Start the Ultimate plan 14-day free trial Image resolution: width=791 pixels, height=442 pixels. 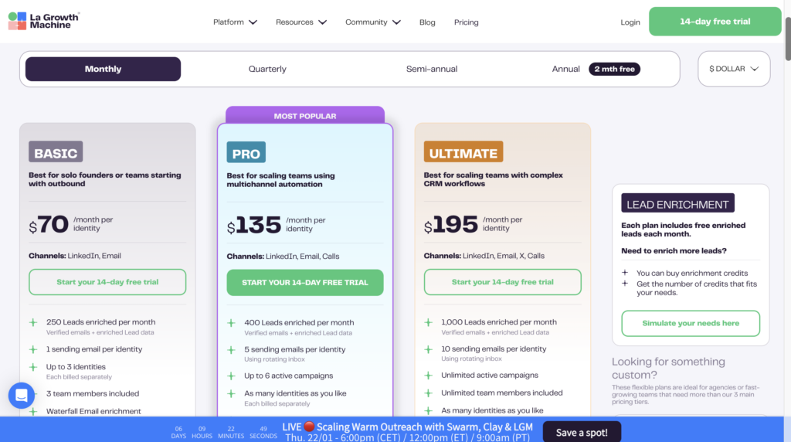502,282
